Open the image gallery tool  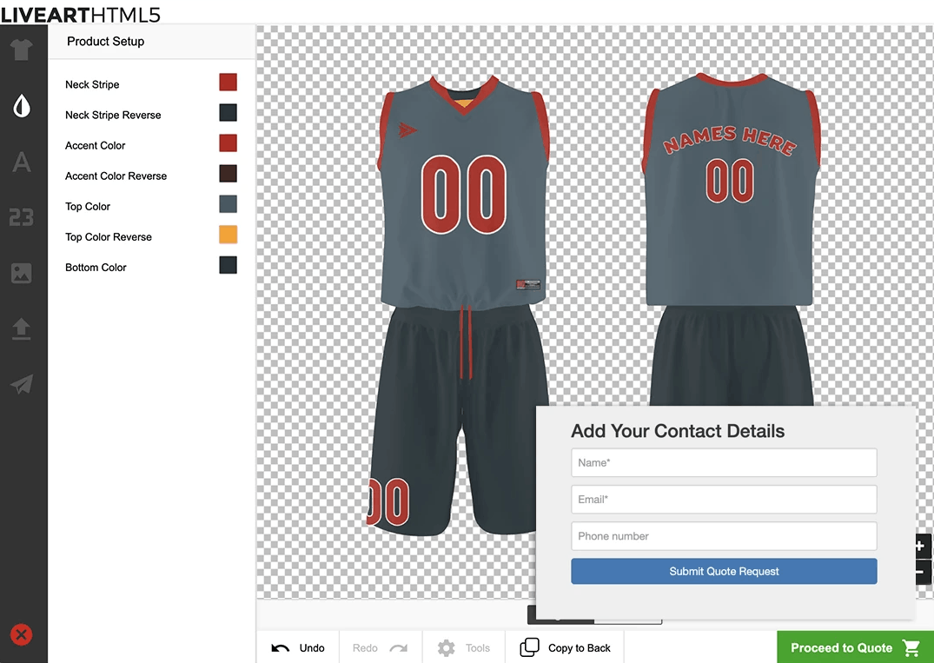[x=22, y=273]
